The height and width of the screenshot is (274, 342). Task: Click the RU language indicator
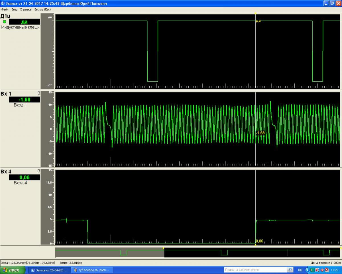click(x=300, y=270)
